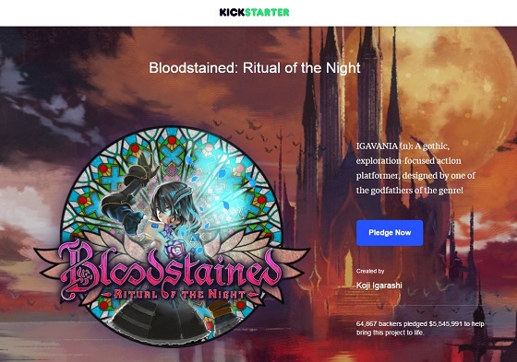Click the red Ritual of the Night subtitle banner
This screenshot has width=517, height=362.
pyautogui.click(x=180, y=294)
